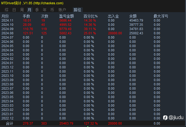This screenshot has width=186, height=127.
Task: Click the 20000.00 deposit in 合计 row
Action: point(115,123)
